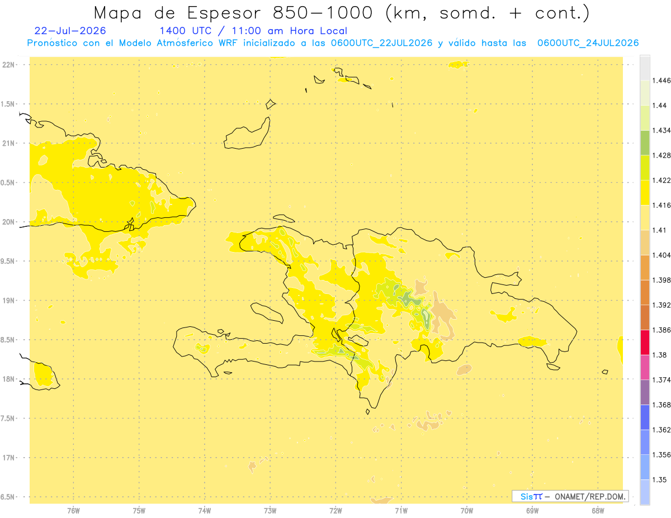Click the 75W longitude label
Screen dimensions: 671x518
[x=139, y=510]
